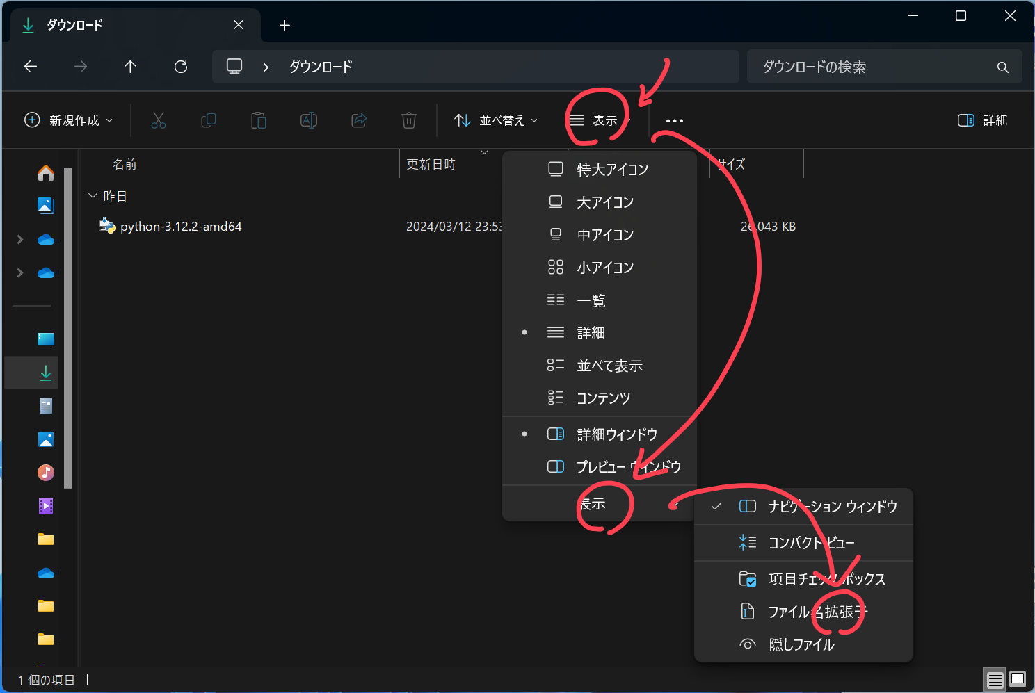Image resolution: width=1035 pixels, height=693 pixels.
Task: Click the Share icon in toolbar
Action: pos(359,121)
